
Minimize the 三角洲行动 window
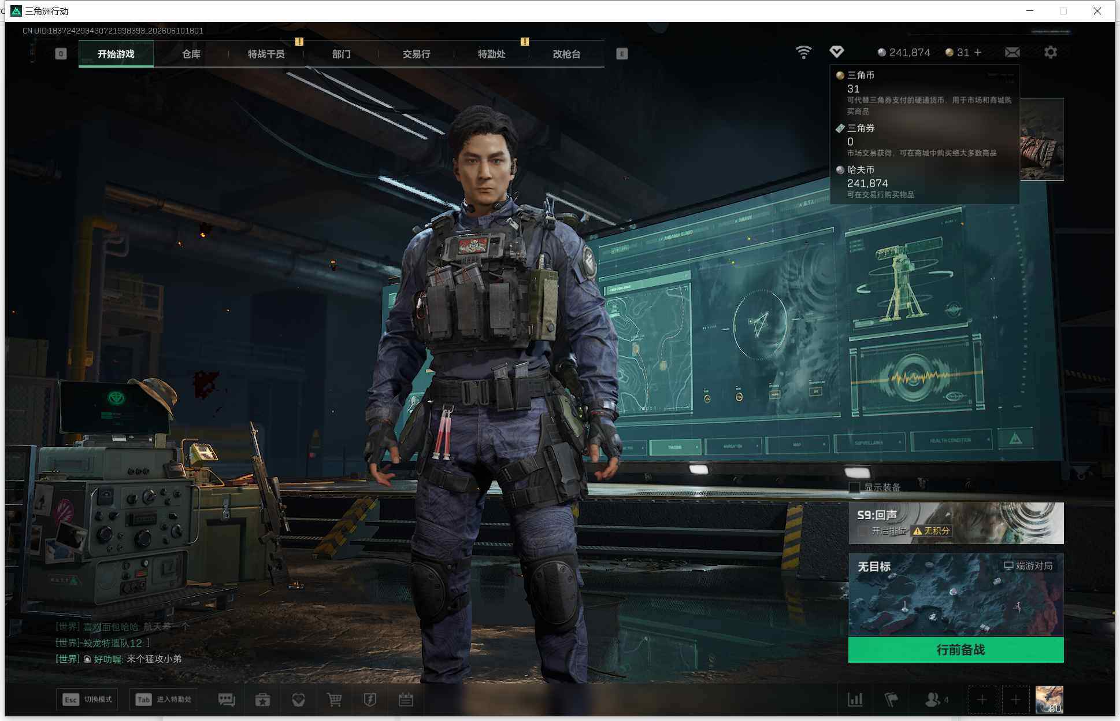click(1030, 11)
